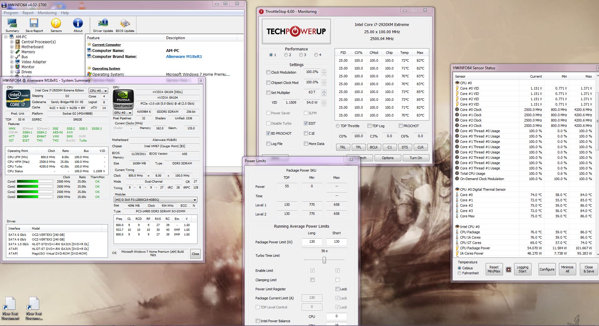The height and width of the screenshot is (326, 599).
Task: Open the CPU #0 selector dropdown
Action: click(98, 91)
